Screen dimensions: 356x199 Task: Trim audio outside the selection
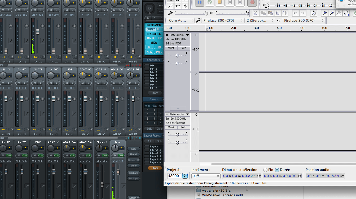point(278,13)
